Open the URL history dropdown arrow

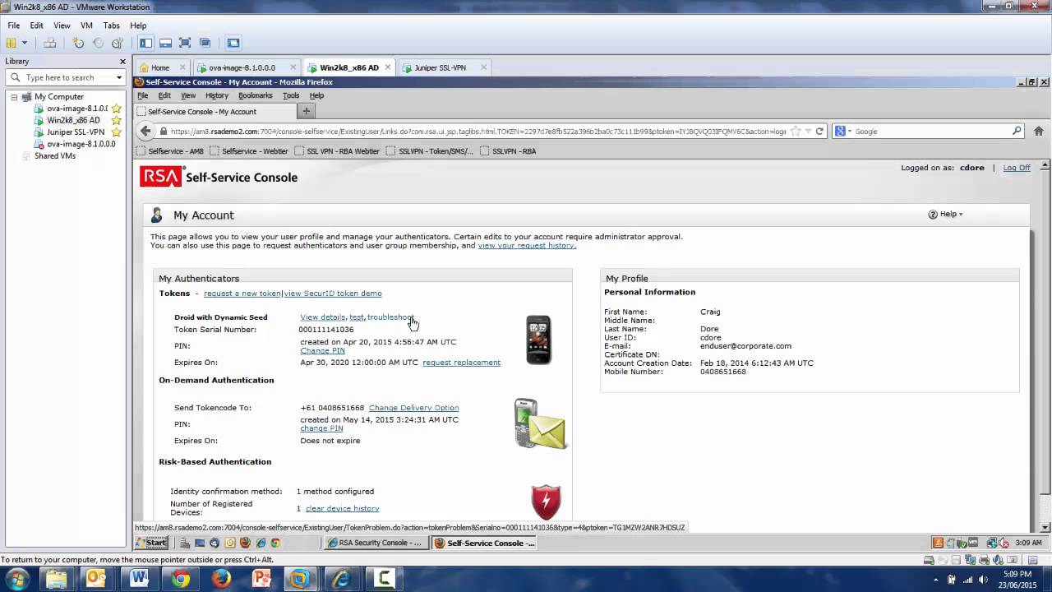click(x=808, y=132)
